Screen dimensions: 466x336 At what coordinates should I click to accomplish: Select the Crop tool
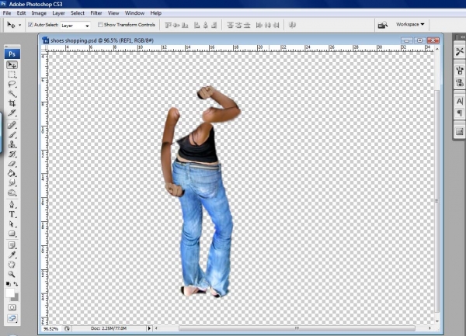(x=12, y=103)
